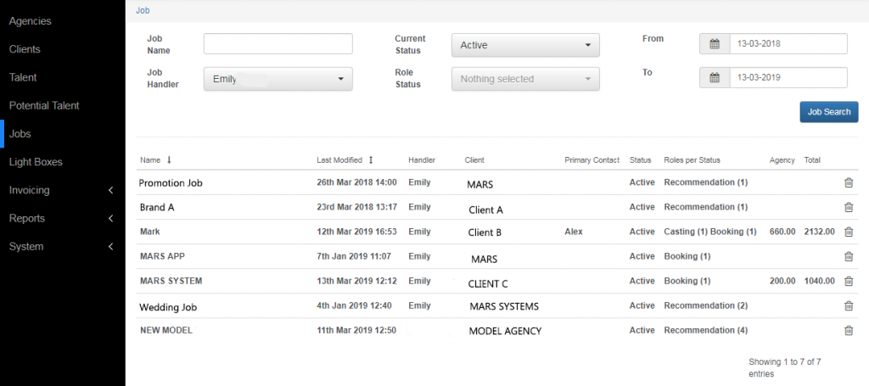Open the Role Status dropdown
Viewport: 869px width, 386px height.
[524, 79]
